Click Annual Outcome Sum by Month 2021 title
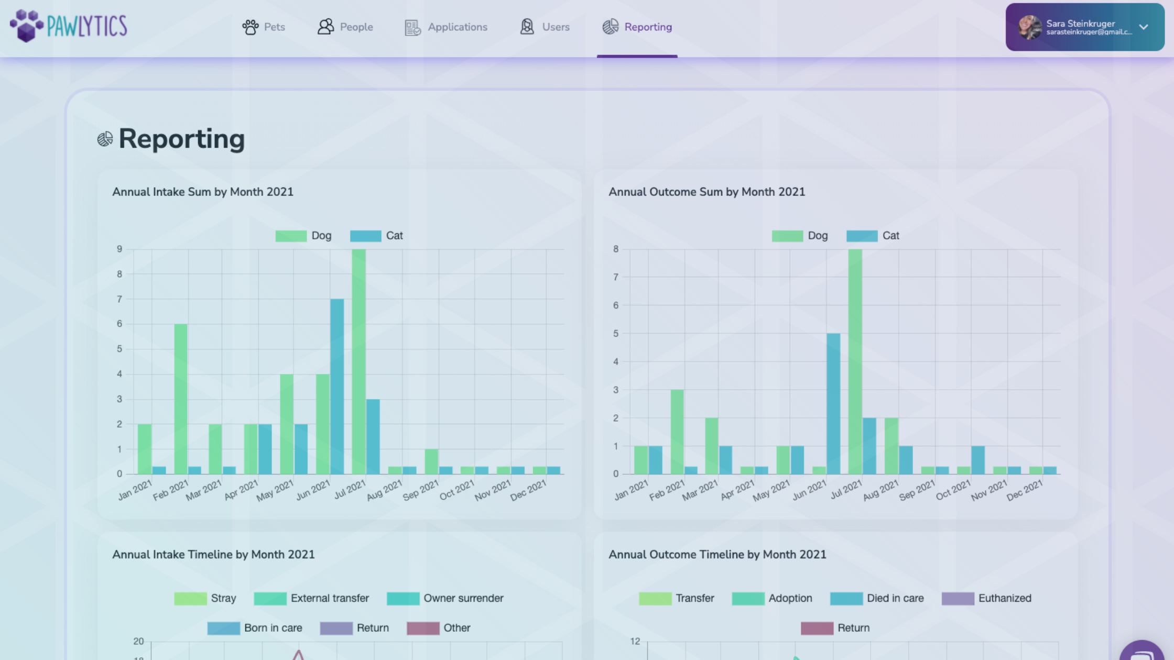Image resolution: width=1174 pixels, height=660 pixels. pos(706,192)
